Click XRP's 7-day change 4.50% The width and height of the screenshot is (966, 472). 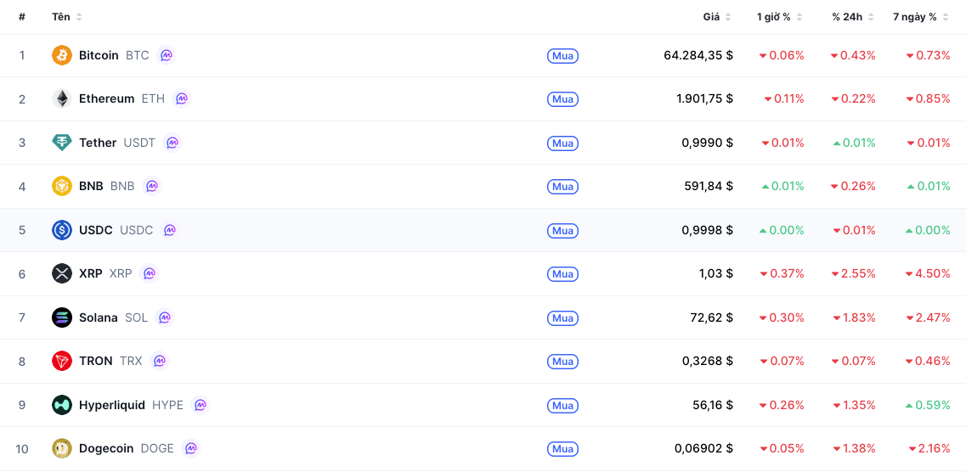[928, 273]
